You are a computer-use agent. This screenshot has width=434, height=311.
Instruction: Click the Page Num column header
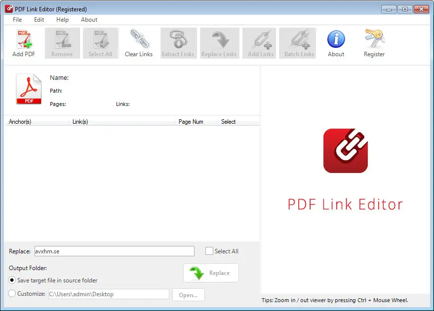tap(196, 122)
